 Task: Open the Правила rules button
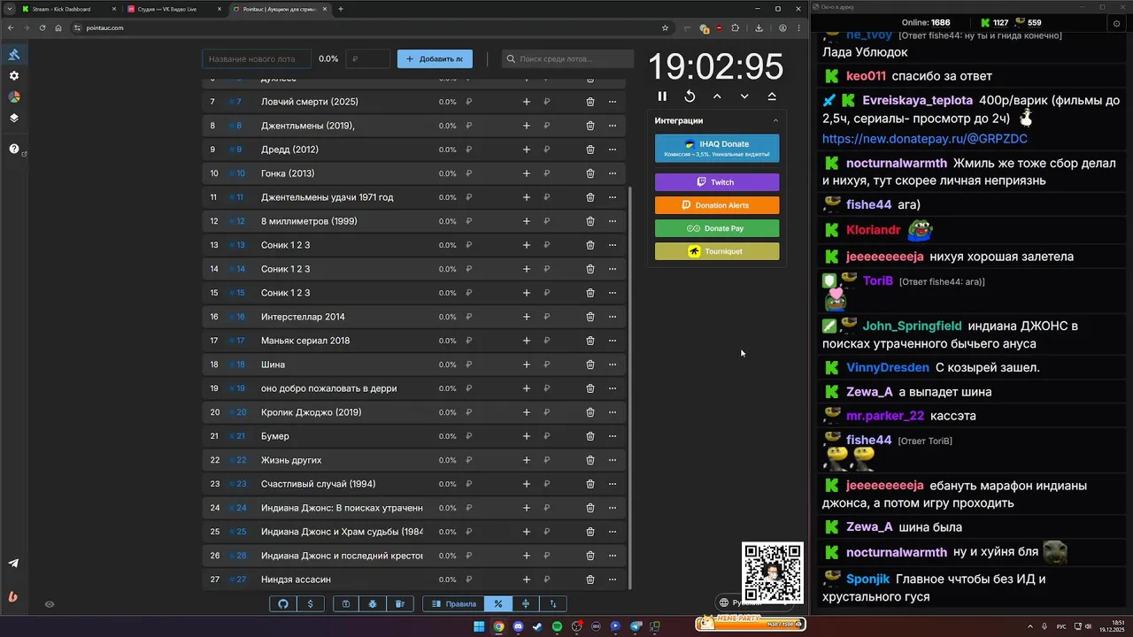pos(454,603)
